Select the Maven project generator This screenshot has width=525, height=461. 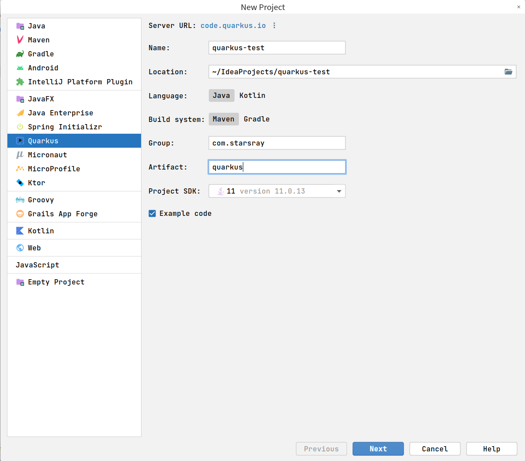click(x=74, y=40)
